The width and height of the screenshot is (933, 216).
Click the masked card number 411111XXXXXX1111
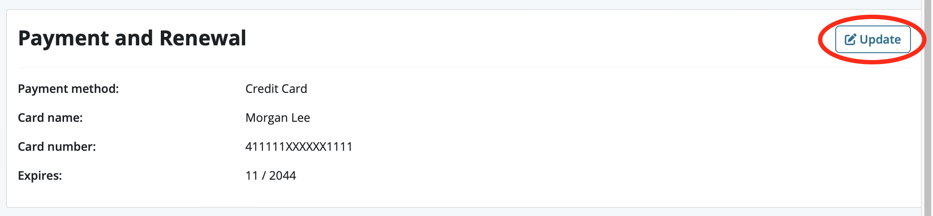coord(299,146)
